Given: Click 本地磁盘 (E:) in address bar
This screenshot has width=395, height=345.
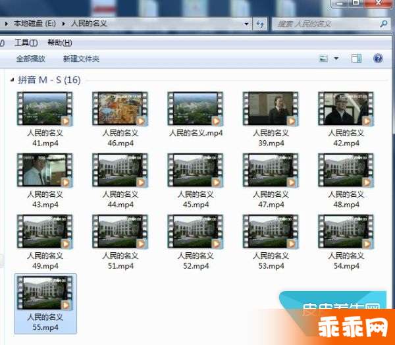Looking at the screenshot, I should point(35,24).
